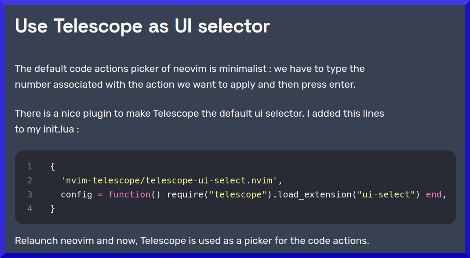Click the 'nvim-telescope/telescope-ui-select.nvim' string
Screen dimensions: 470x258
(169, 180)
